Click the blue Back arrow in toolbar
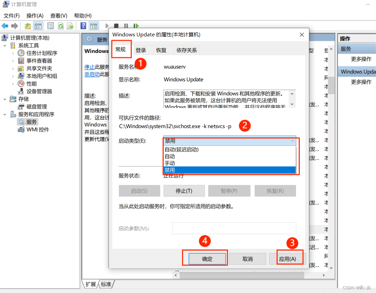The image size is (376, 293). click(5, 26)
